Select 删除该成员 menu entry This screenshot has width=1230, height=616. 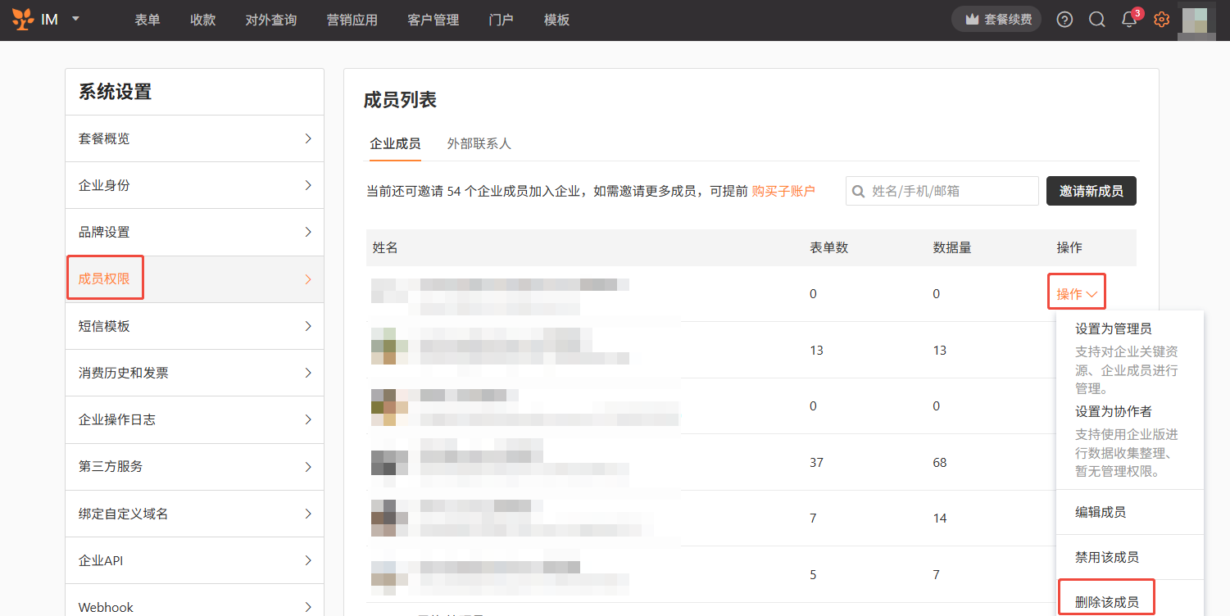coord(1107,602)
